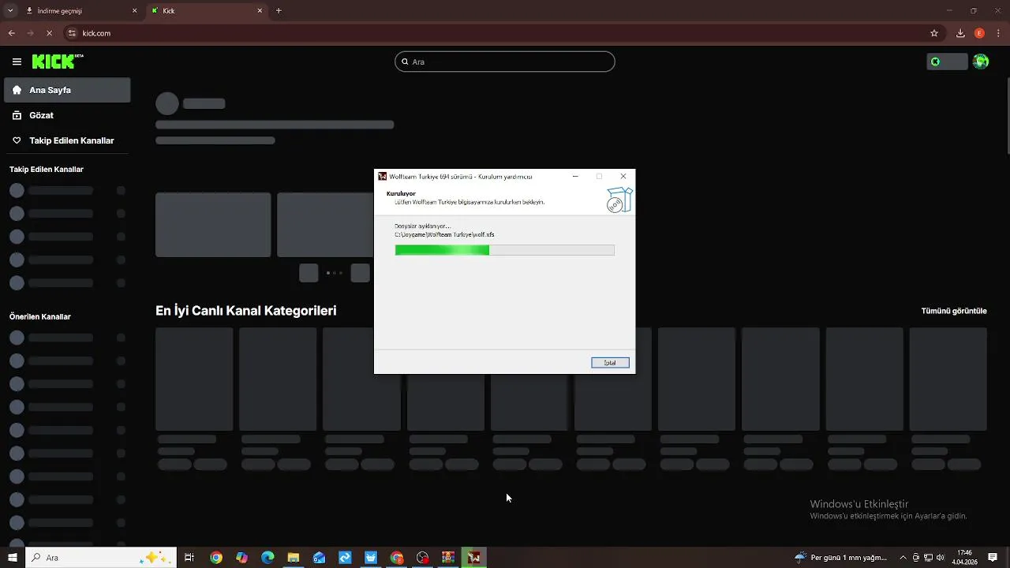Go back in the browser

(11, 33)
